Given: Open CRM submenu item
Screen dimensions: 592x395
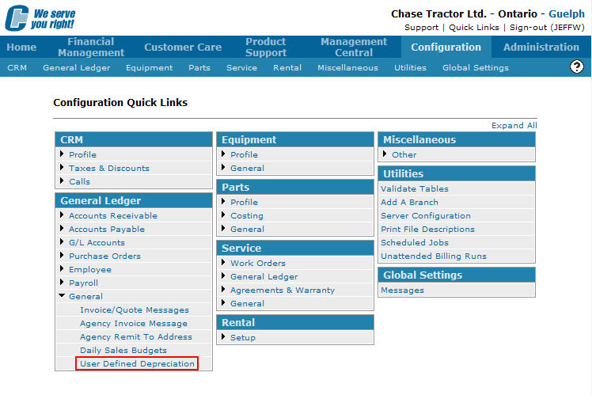Looking at the screenshot, I should tap(17, 67).
